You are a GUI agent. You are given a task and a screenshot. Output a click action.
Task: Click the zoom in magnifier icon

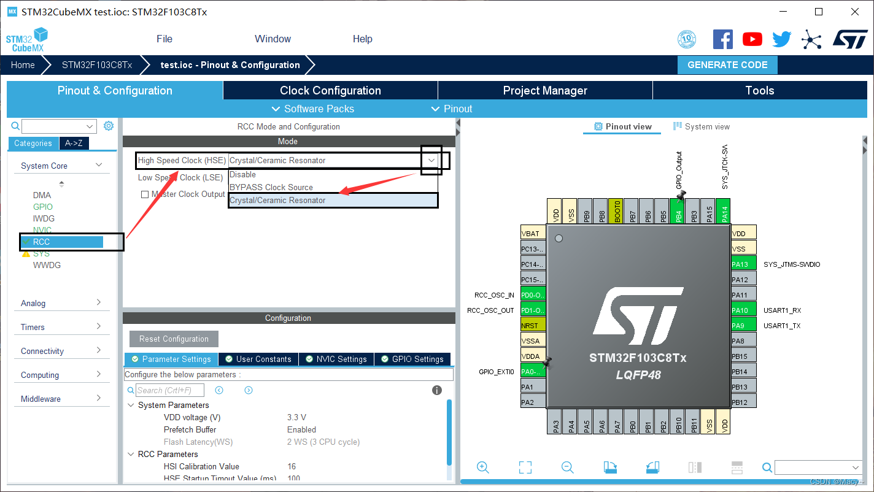[x=483, y=467]
